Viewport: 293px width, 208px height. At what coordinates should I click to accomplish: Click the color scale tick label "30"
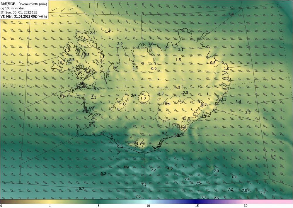246,206
